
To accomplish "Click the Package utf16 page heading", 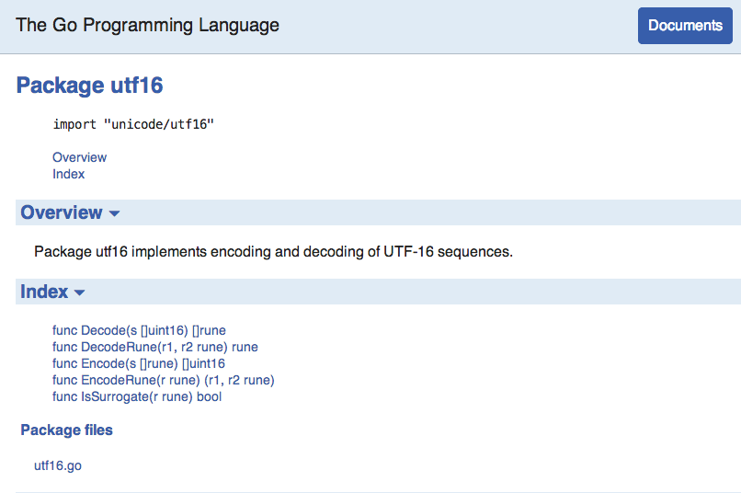I will [x=89, y=86].
